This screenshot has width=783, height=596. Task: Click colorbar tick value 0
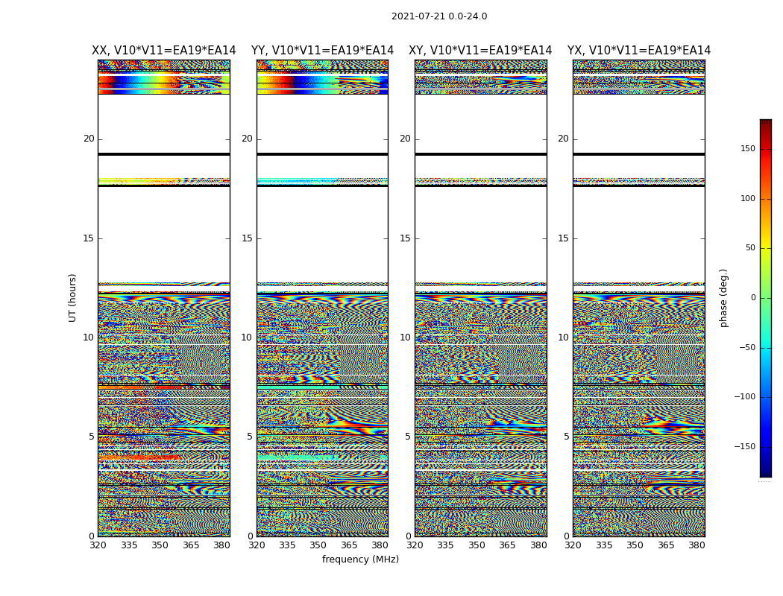click(753, 298)
